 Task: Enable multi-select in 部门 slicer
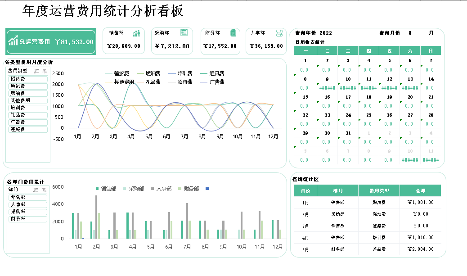[x=36, y=190]
